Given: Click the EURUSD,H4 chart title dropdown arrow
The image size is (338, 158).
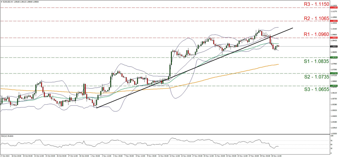Looking at the screenshot, I should [x=2, y=2].
